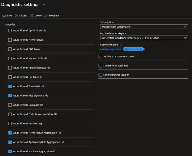Expand the Log Analytics workspace chevron
Image resolution: width=192 pixels, height=156 pixels.
coord(185,38)
